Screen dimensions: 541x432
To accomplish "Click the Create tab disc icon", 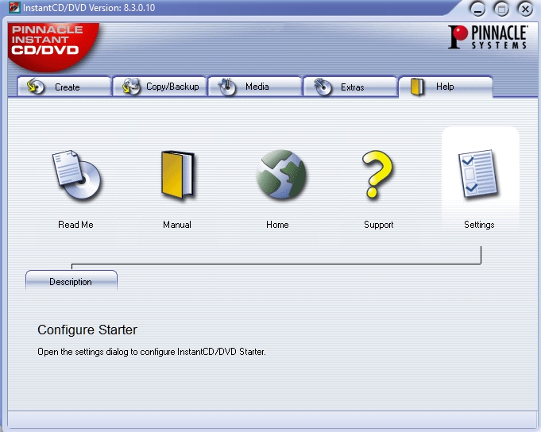I will pyautogui.click(x=36, y=87).
